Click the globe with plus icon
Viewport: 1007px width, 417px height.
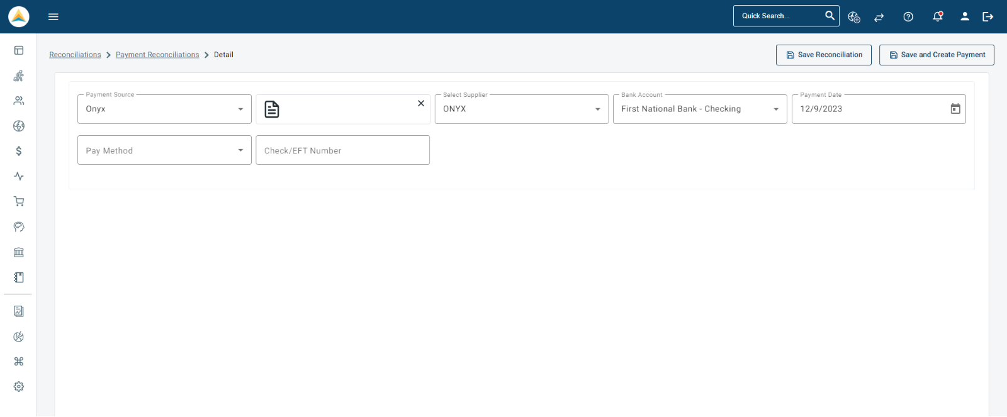pyautogui.click(x=854, y=17)
